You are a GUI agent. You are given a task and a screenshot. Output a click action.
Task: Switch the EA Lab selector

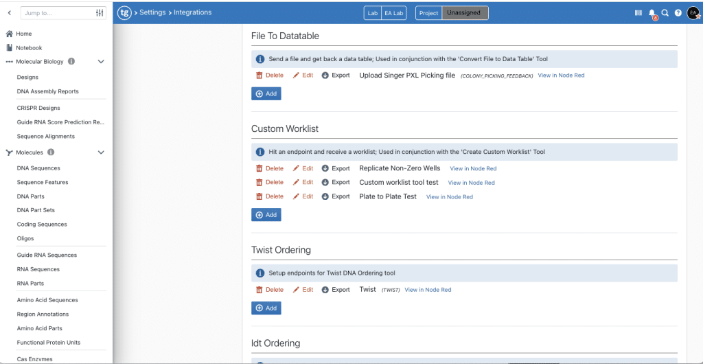(393, 13)
